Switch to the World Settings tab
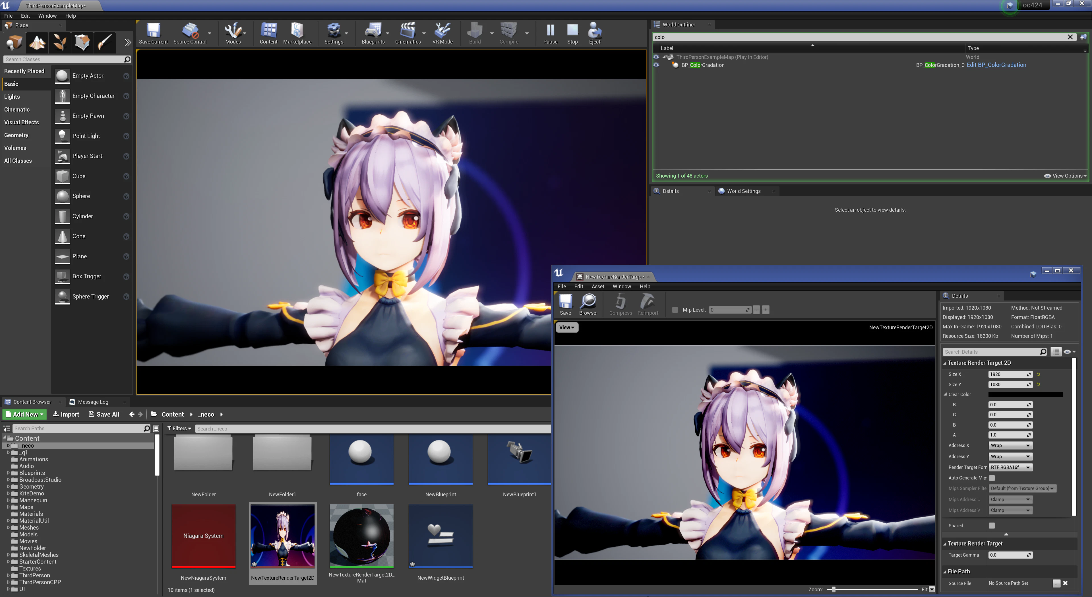 coord(744,191)
